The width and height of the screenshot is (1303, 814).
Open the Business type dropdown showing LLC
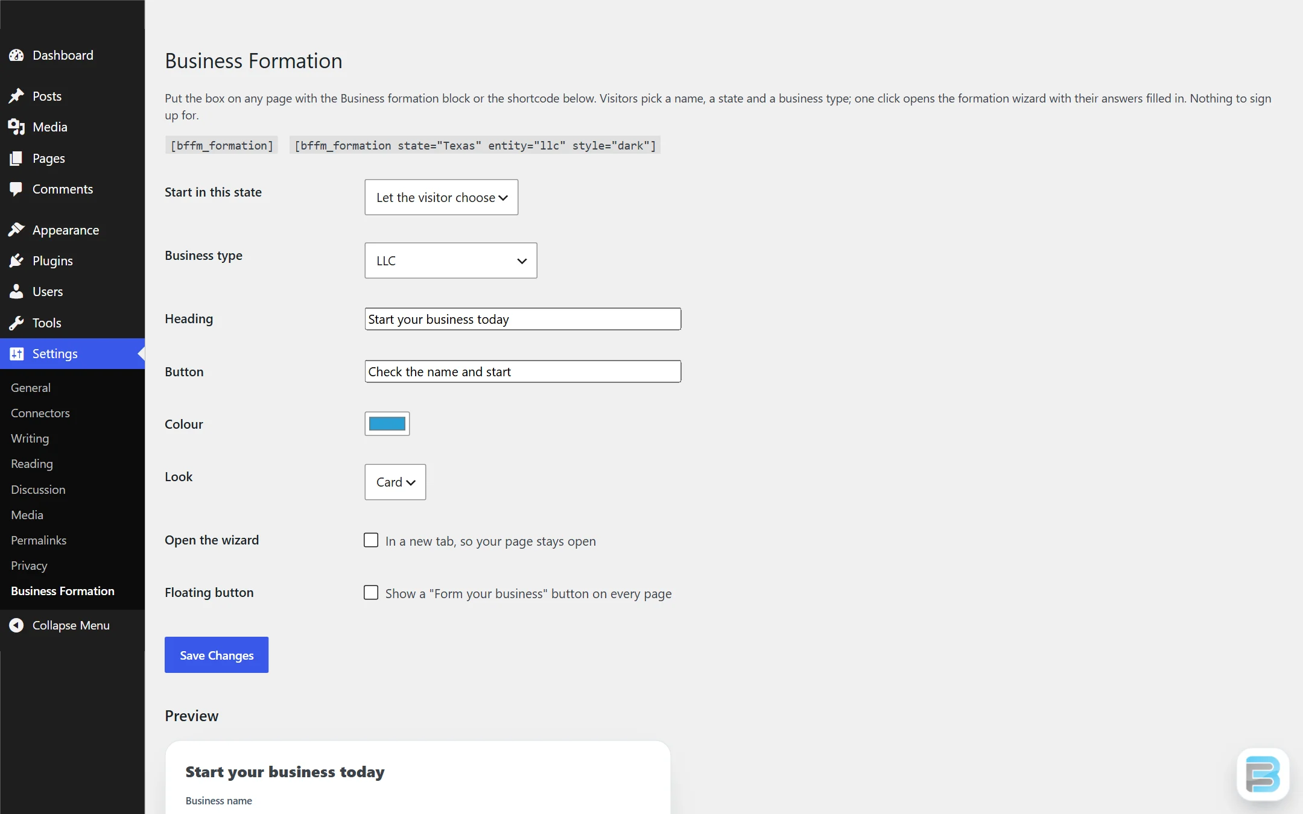451,260
